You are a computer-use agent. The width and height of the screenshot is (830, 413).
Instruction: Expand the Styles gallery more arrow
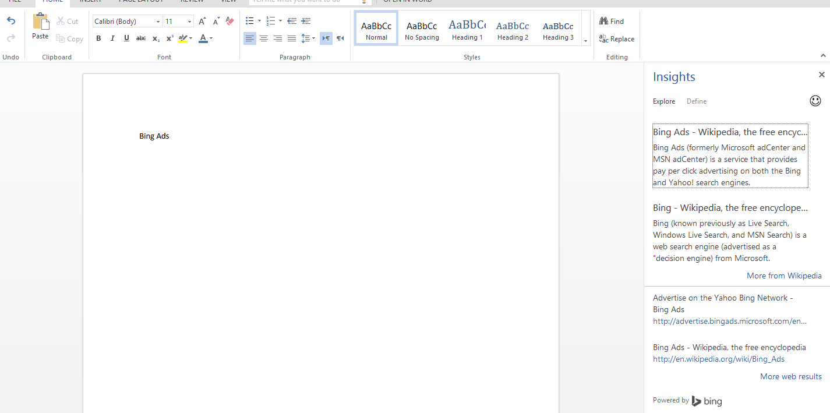[x=585, y=40]
